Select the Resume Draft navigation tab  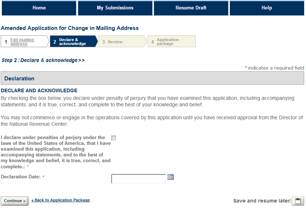point(191,8)
